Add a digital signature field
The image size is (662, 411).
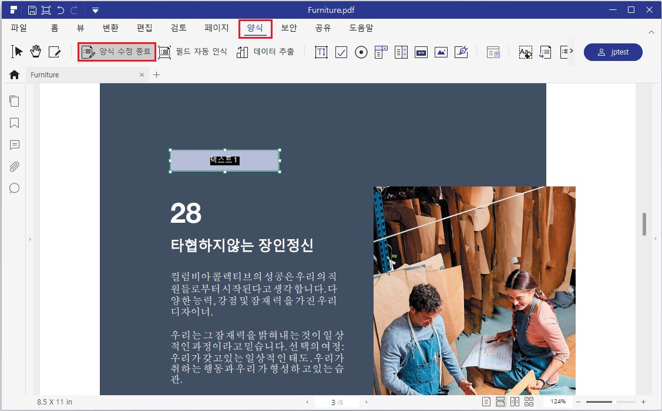pyautogui.click(x=461, y=52)
